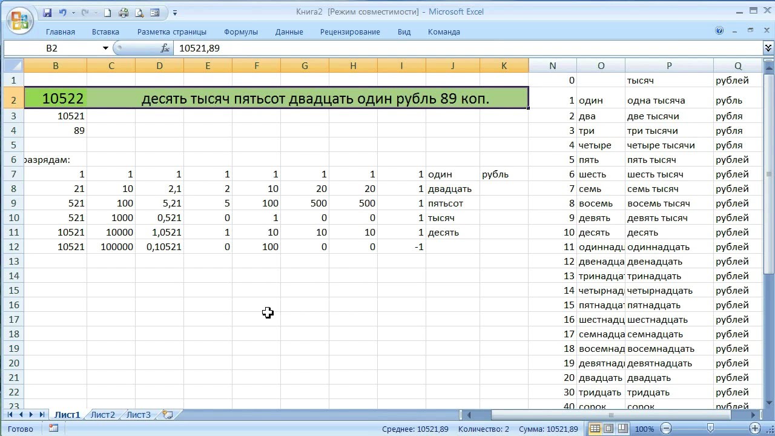
Task: Click cell J9 reading 'пятьсот'
Action: tap(453, 203)
